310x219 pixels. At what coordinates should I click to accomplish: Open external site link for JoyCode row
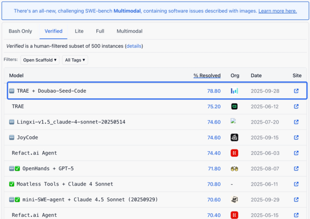296,138
